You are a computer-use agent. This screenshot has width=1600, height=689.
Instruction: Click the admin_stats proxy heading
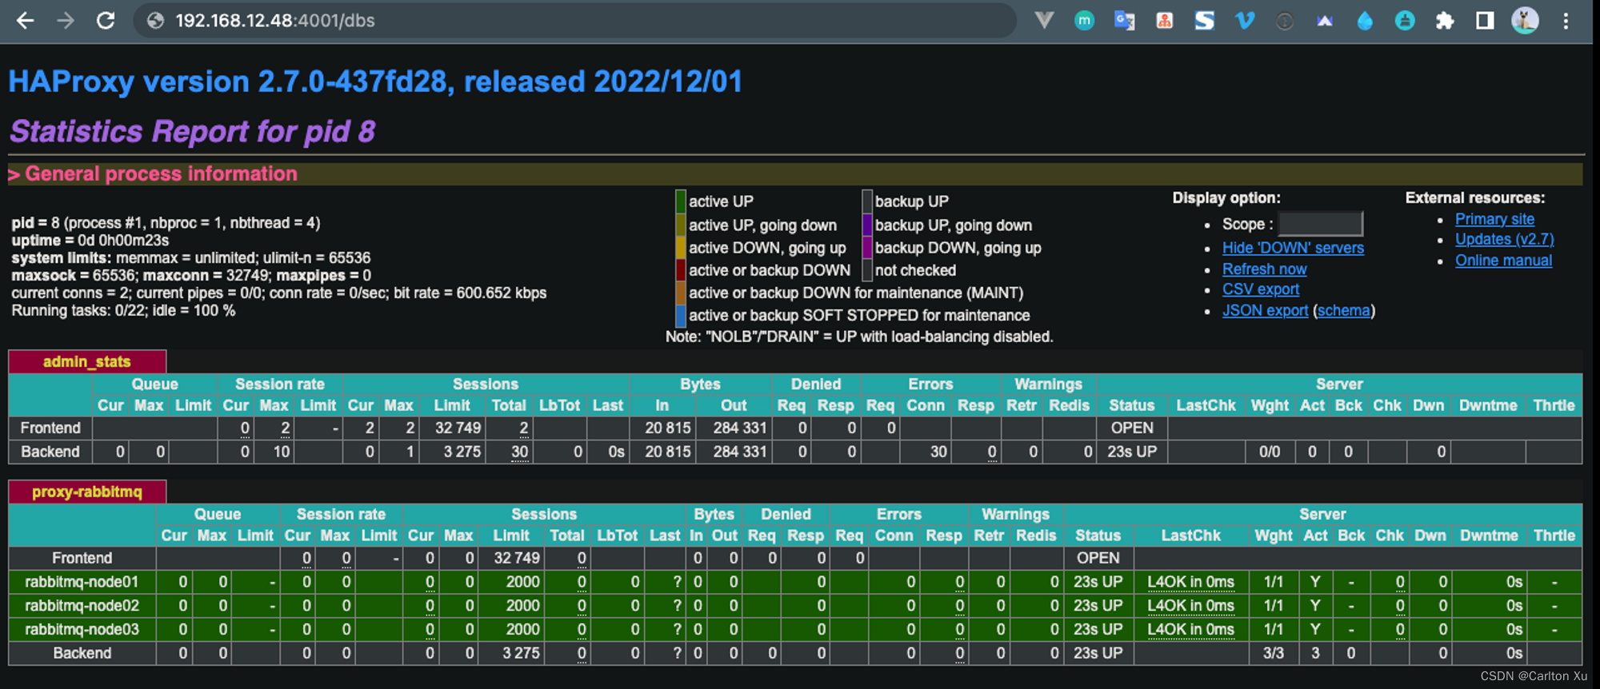(87, 362)
